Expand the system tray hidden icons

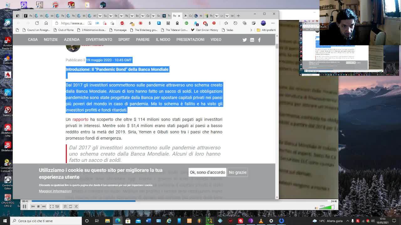point(348,221)
